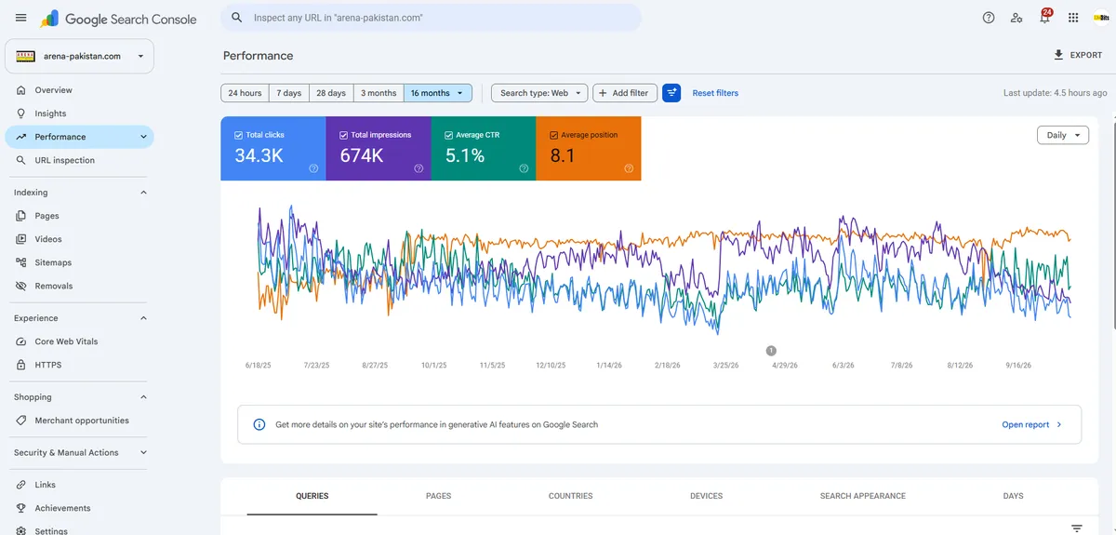This screenshot has height=535, width=1116.
Task: Select the 3 months date range
Action: point(379,93)
